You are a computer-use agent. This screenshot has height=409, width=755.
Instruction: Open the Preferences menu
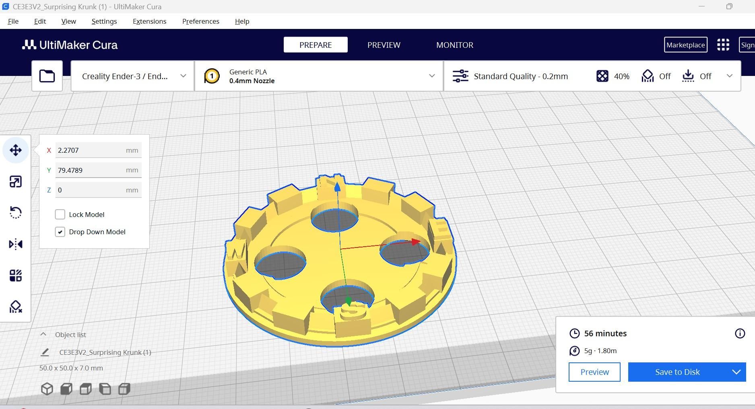pyautogui.click(x=201, y=21)
